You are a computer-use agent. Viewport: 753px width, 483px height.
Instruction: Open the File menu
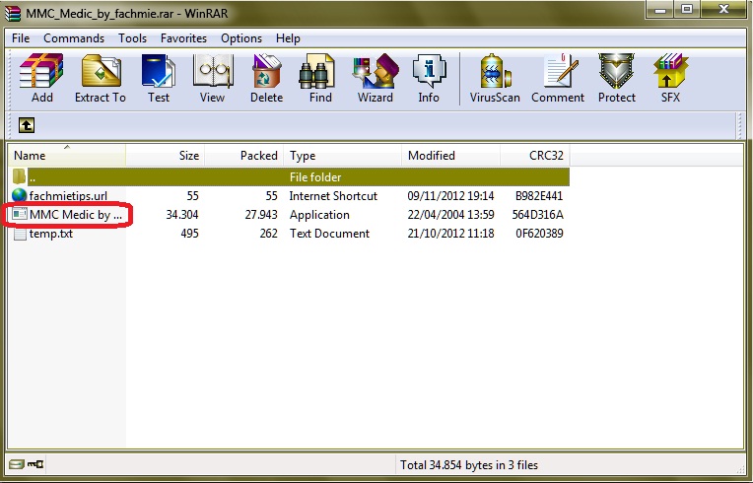point(21,38)
